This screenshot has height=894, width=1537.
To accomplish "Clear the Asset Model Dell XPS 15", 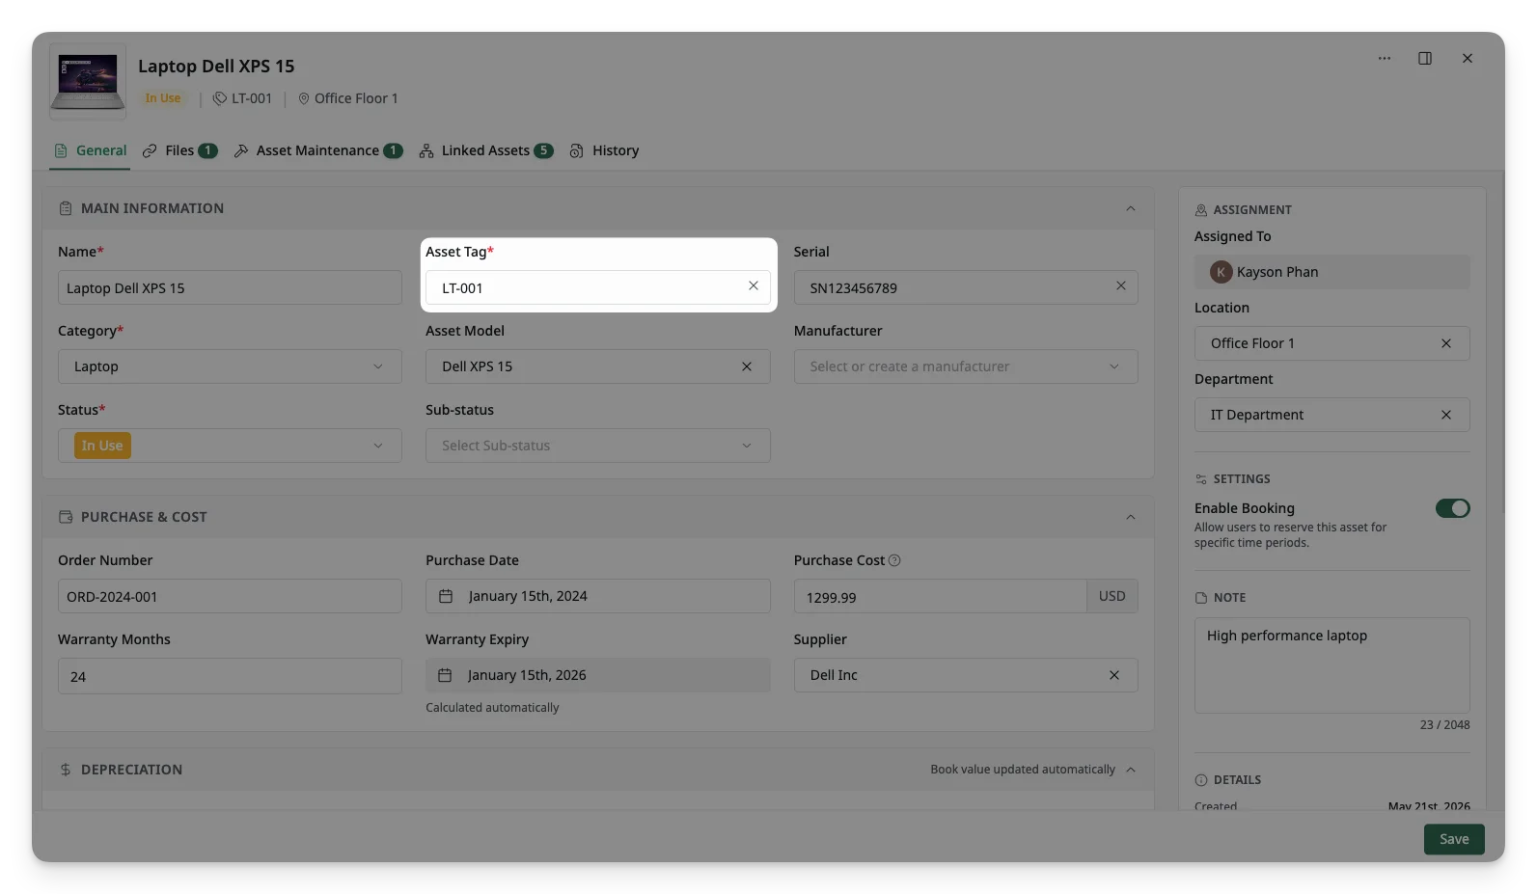I will click(x=746, y=366).
